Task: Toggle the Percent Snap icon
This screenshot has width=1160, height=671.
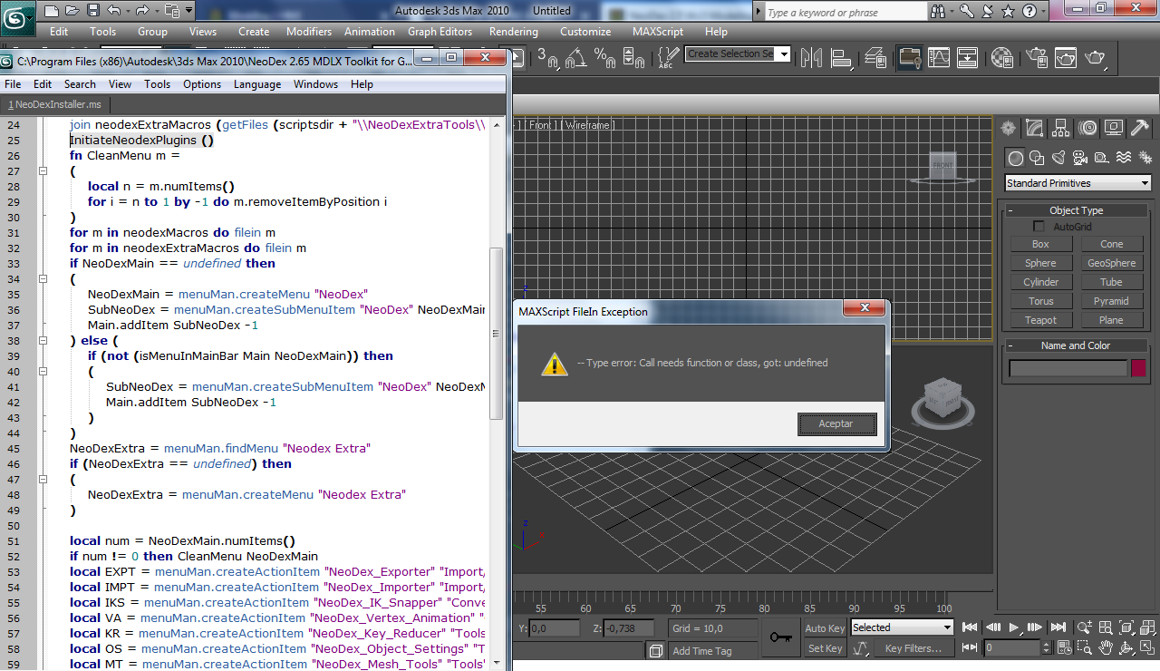Action: pos(604,58)
